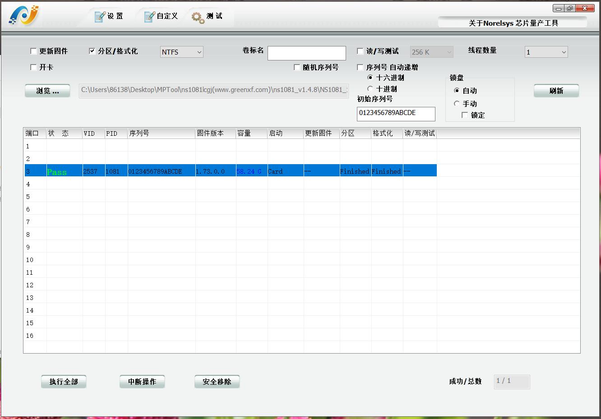The image size is (601, 419).
Task: Click the 测试 (Test) gear icon tab
Action: pos(208,16)
